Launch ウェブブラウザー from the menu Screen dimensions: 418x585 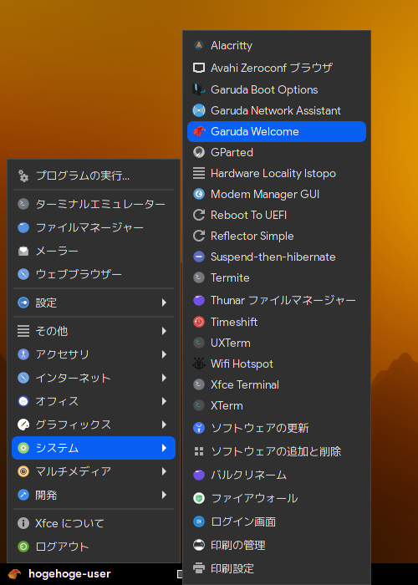coord(94,275)
